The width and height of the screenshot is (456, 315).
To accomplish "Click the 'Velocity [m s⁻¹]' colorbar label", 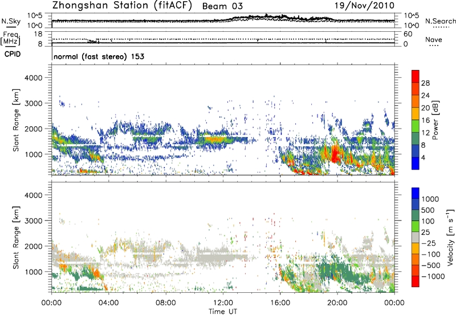I will tap(450, 237).
